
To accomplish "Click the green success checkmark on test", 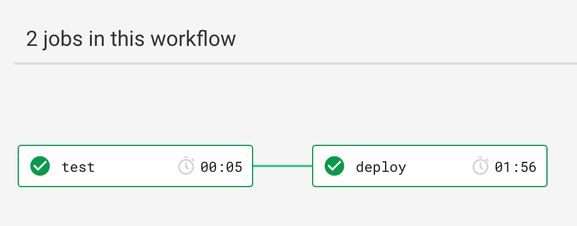I will pyautogui.click(x=40, y=166).
